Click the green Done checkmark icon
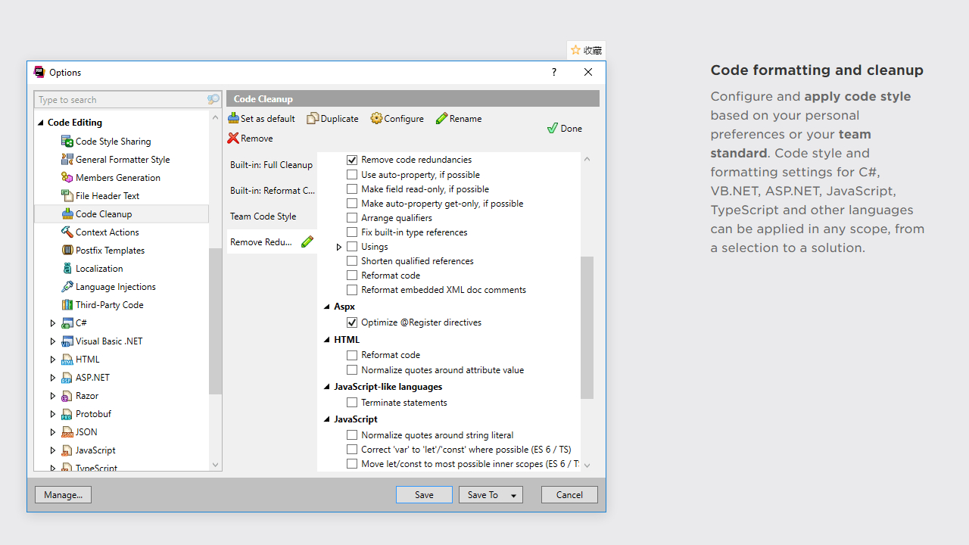The image size is (969, 545). coord(553,128)
